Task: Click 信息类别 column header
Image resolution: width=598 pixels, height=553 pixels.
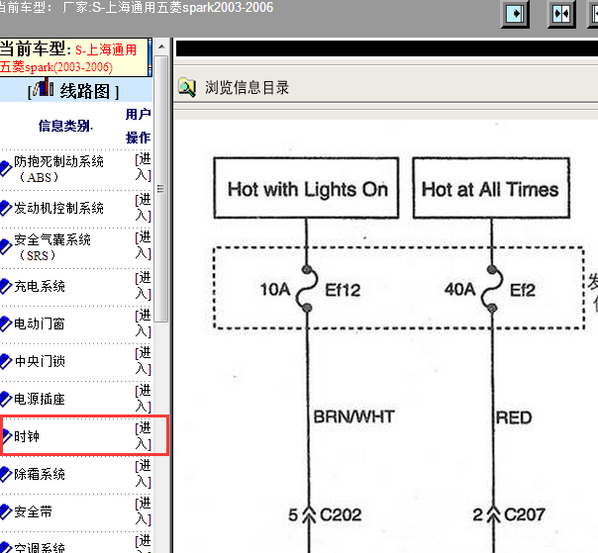Action: 65,126
